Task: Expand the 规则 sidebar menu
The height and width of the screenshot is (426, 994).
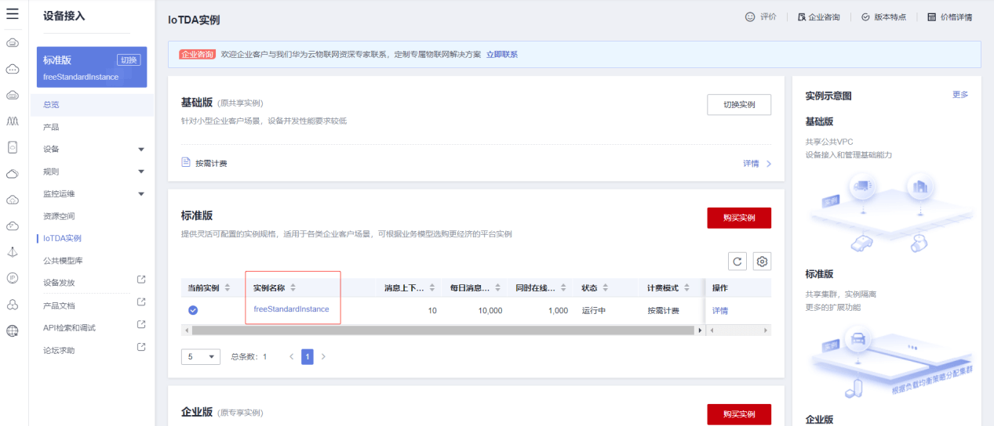Action: [x=141, y=171]
